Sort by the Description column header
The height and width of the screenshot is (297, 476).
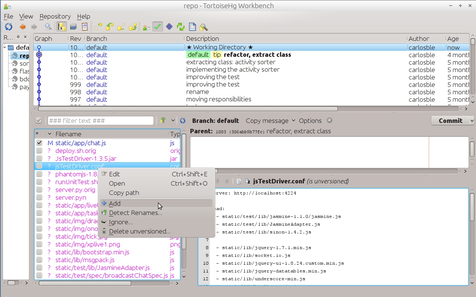295,38
